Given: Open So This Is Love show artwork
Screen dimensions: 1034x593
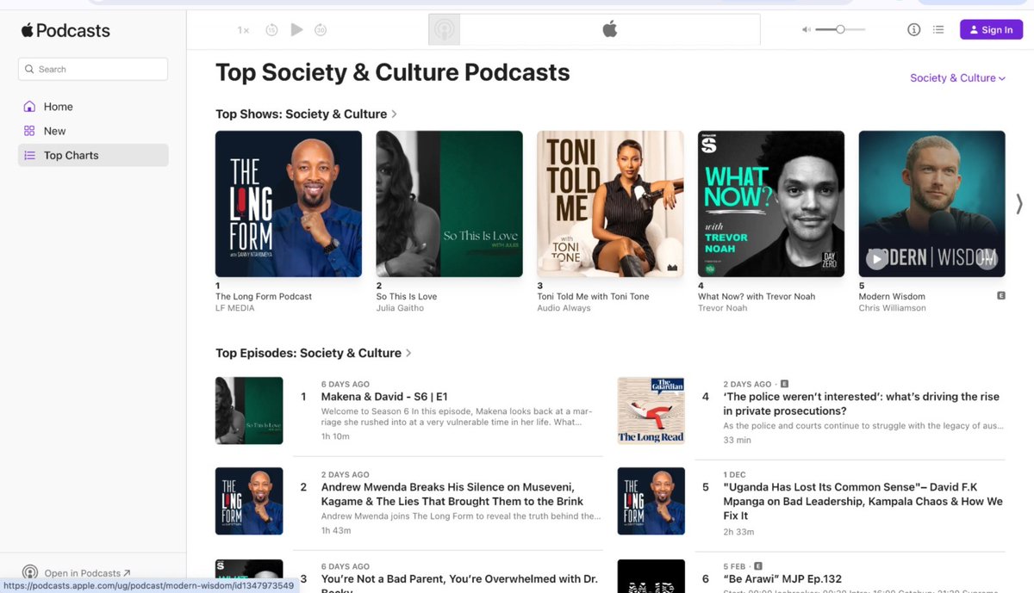Looking at the screenshot, I should [x=449, y=204].
